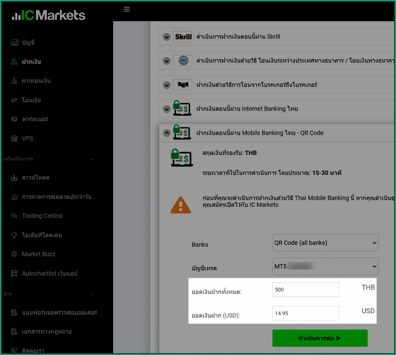Click the Skrill logo
The width and height of the screenshot is (396, 355).
[184, 37]
